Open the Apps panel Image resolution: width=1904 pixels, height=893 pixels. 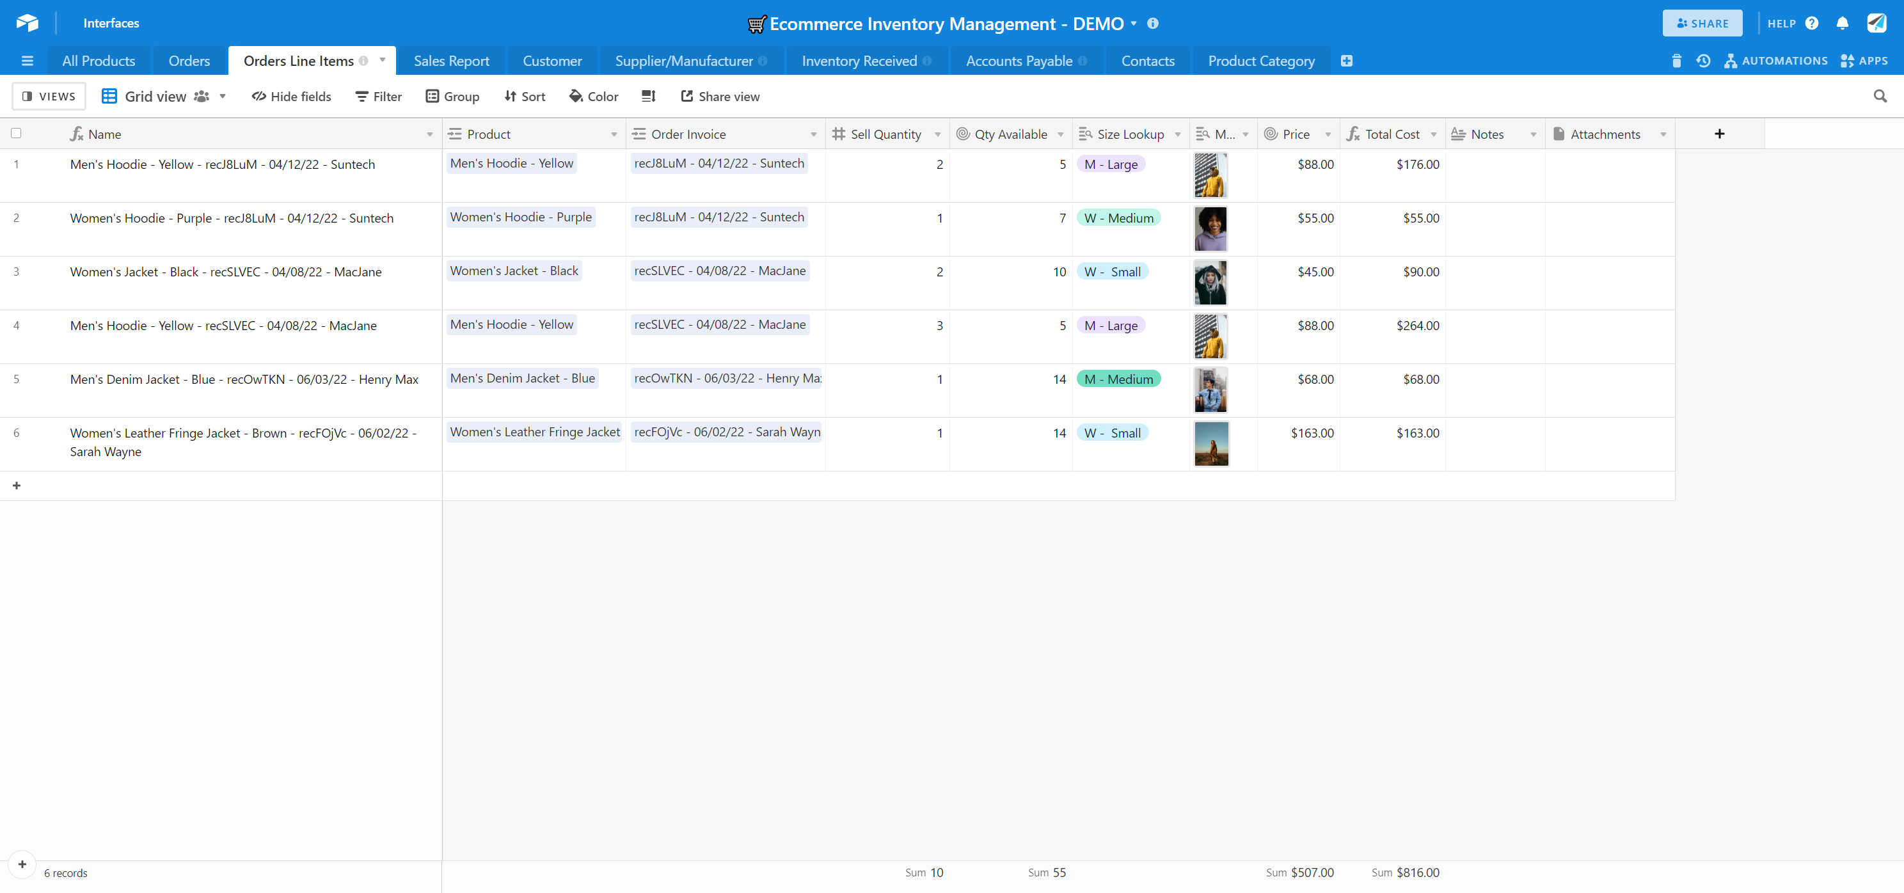coord(1865,61)
